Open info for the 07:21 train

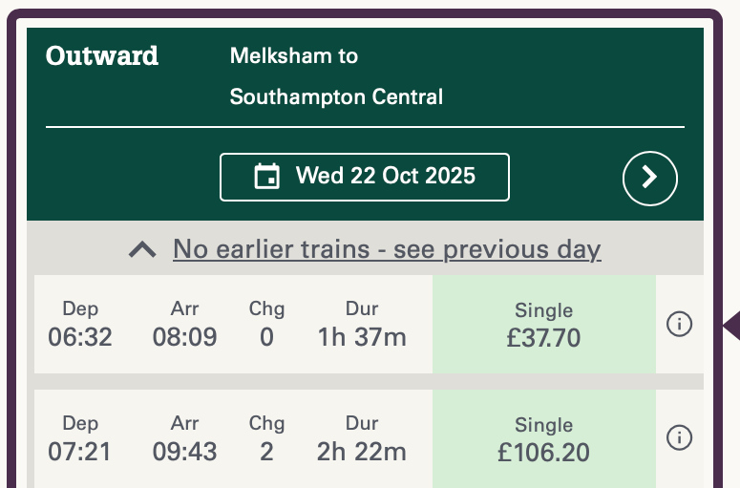(679, 438)
